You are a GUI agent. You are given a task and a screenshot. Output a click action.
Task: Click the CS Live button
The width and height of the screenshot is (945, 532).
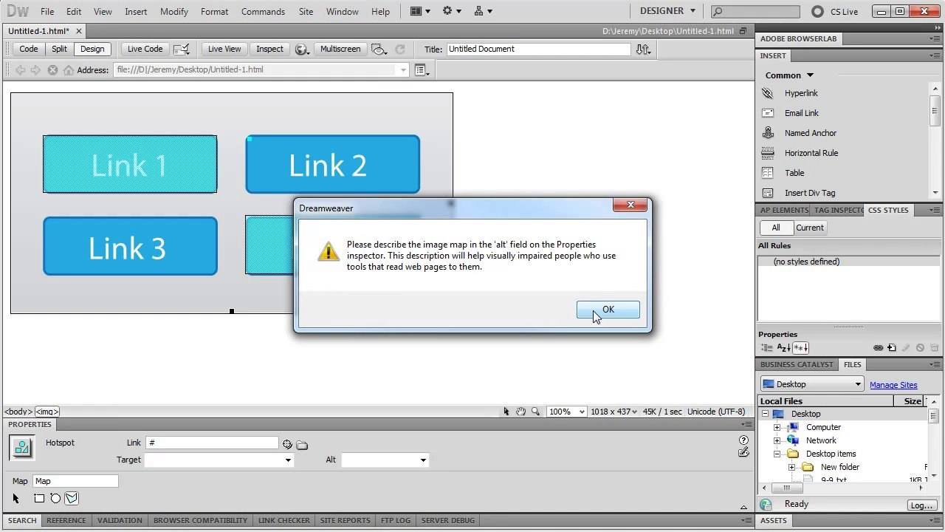coord(835,11)
